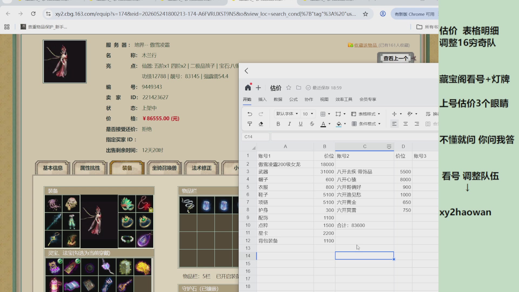Redo the spreadsheet action

tap(261, 114)
